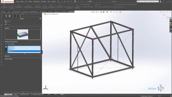Switch to the DimXpert ribbon tab
The image size is (172, 97).
(x=51, y=12)
